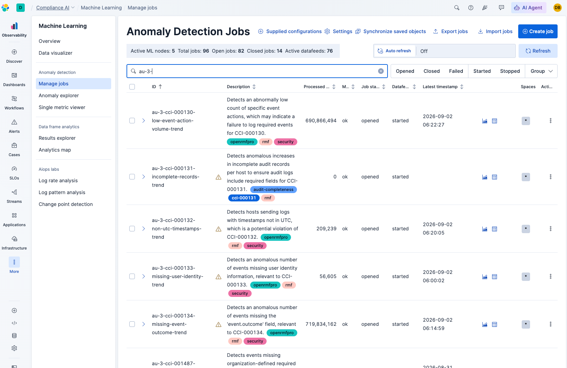Filter jobs by Started datafeed
This screenshot has width=567, height=368.
pyautogui.click(x=482, y=71)
